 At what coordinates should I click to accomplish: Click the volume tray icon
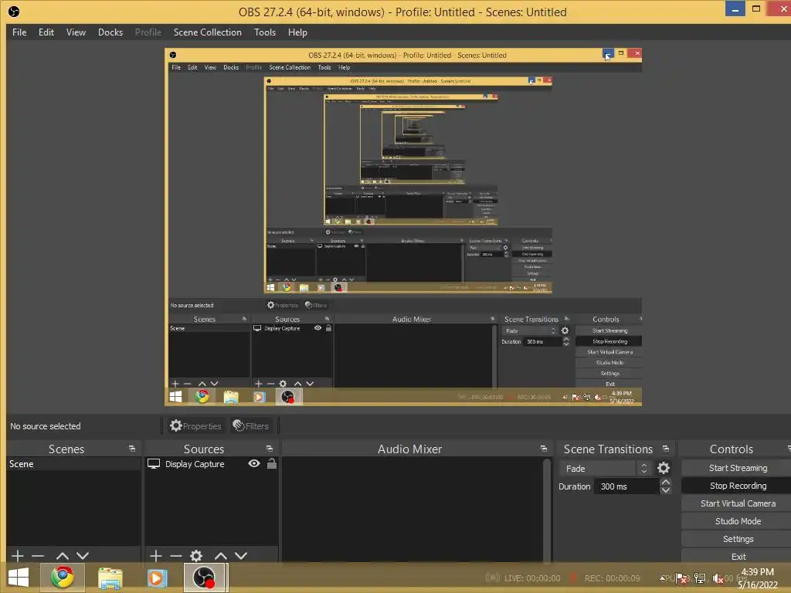[x=718, y=578]
